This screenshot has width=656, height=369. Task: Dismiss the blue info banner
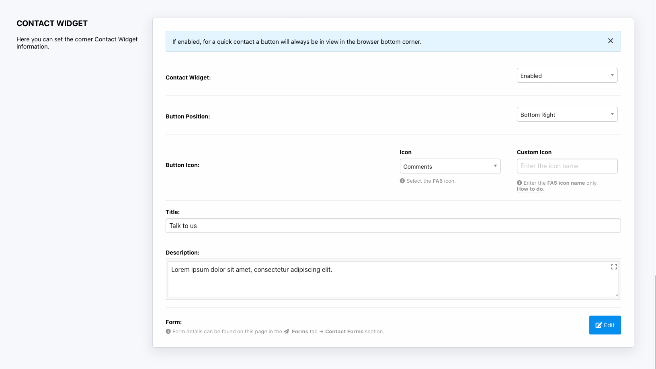pyautogui.click(x=610, y=41)
